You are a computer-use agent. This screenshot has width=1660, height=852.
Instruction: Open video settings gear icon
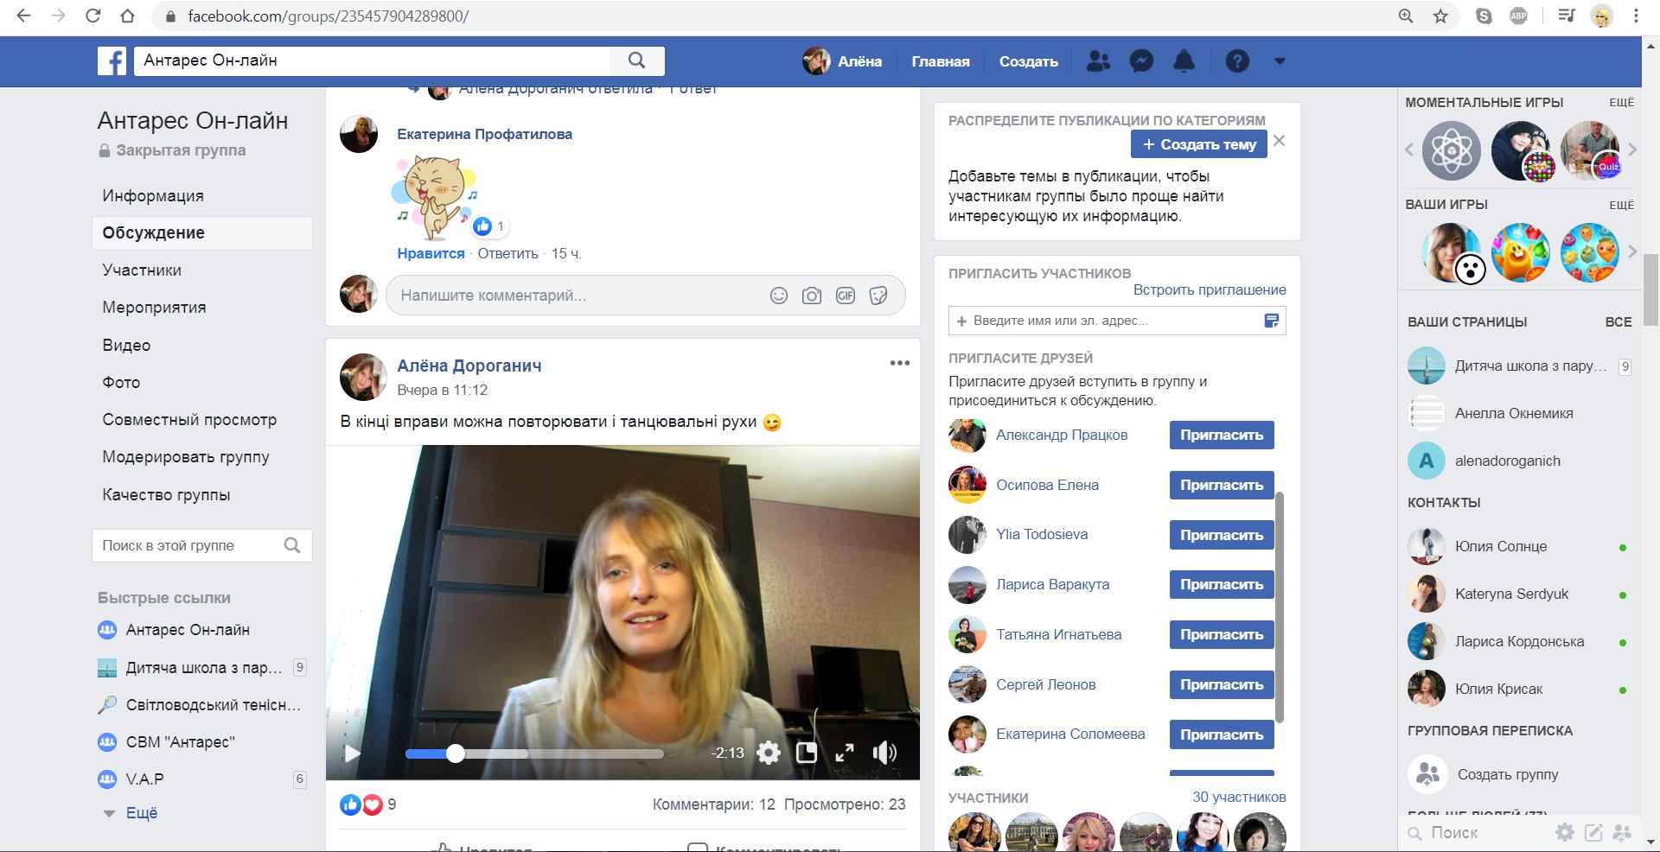pos(769,753)
